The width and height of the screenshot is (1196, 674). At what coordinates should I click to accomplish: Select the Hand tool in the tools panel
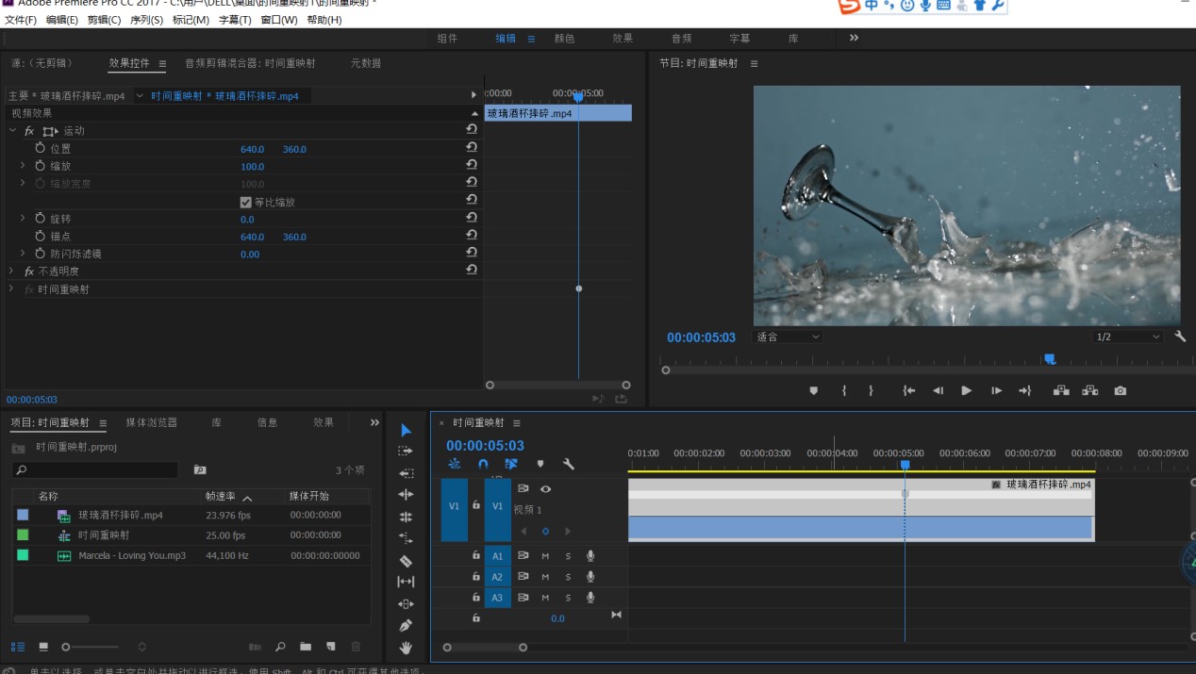[406, 648]
